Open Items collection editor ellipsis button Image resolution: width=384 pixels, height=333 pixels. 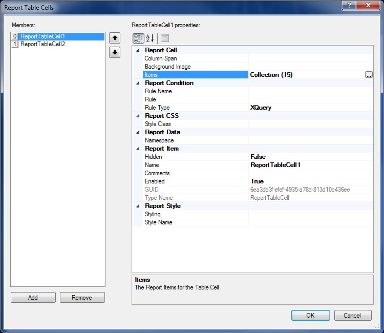(369, 75)
